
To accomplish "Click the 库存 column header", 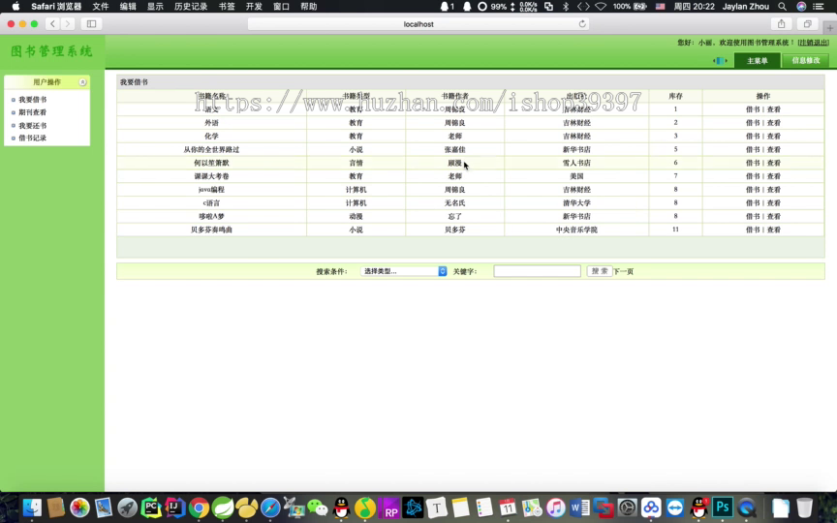I will (675, 96).
